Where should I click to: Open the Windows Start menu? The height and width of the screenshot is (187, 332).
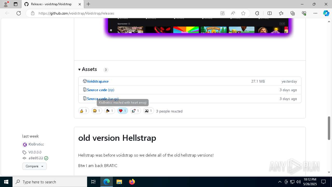click(x=6, y=182)
